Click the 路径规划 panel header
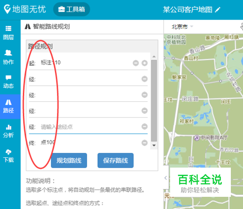The height and width of the screenshot is (209, 243). click(x=92, y=46)
